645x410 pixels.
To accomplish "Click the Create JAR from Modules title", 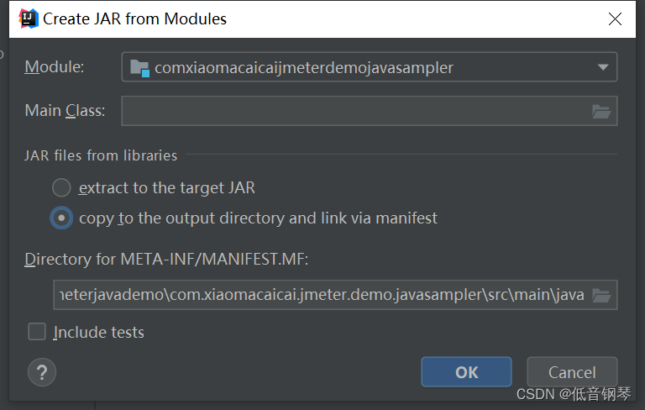I will pyautogui.click(x=135, y=19).
